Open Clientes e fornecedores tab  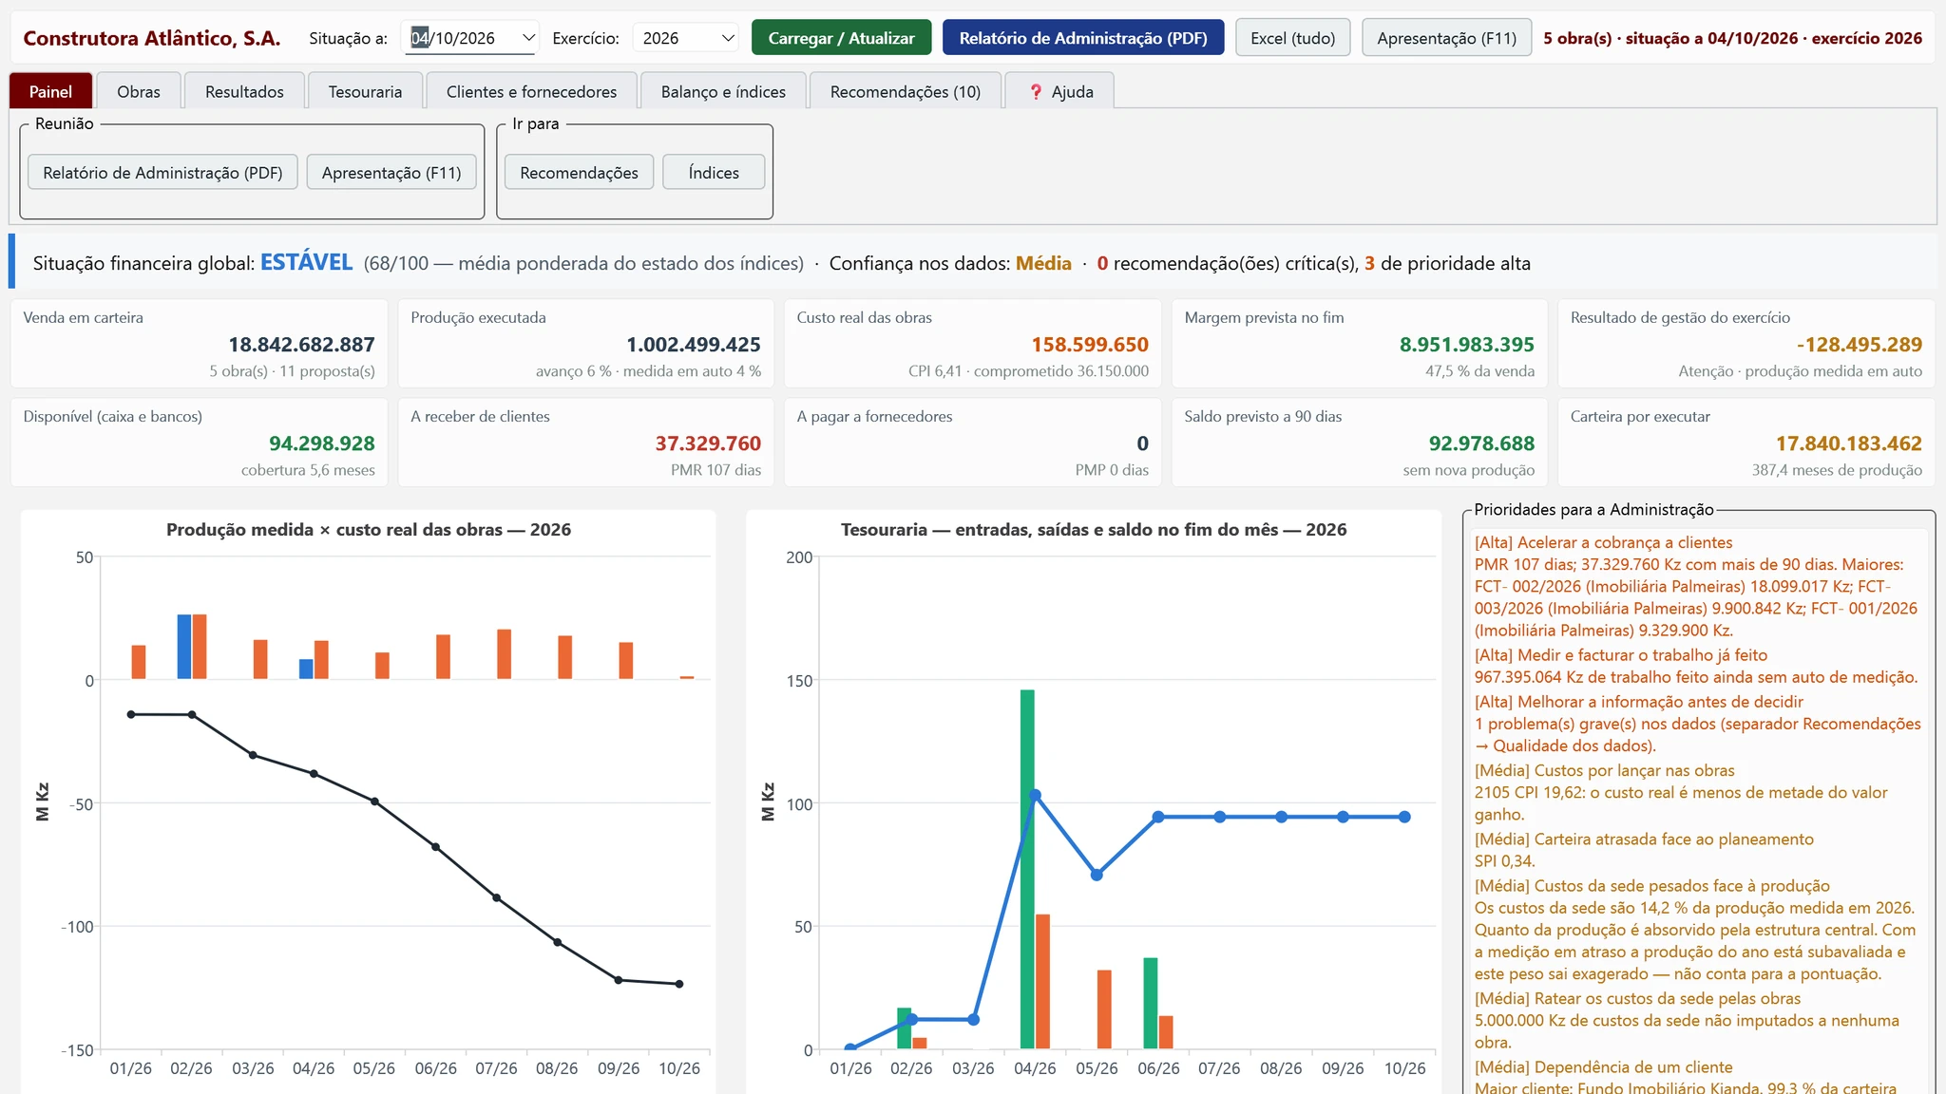(x=531, y=91)
